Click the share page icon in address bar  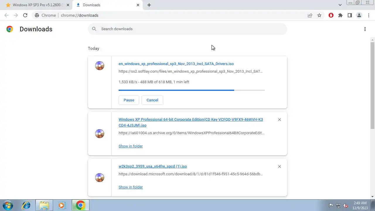pos(310,16)
